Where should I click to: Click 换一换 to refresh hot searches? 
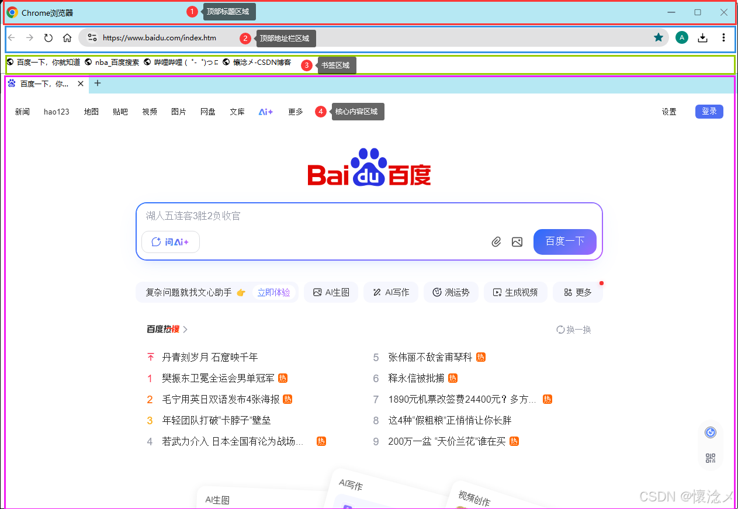click(x=574, y=330)
